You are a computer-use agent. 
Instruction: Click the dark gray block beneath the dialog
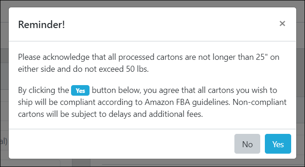point(81,163)
